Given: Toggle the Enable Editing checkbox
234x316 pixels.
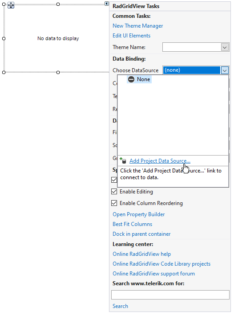Looking at the screenshot, I should click(x=114, y=191).
